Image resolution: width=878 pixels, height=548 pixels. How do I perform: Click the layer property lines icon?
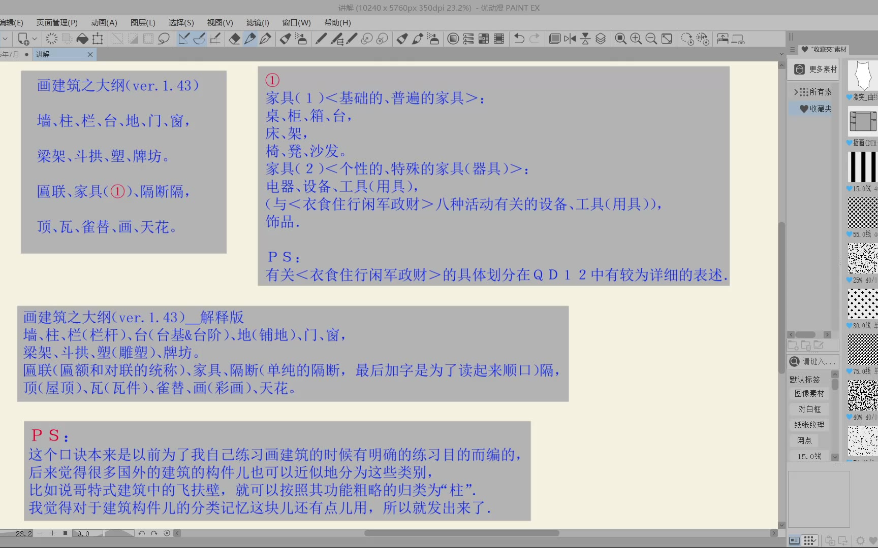coord(468,39)
